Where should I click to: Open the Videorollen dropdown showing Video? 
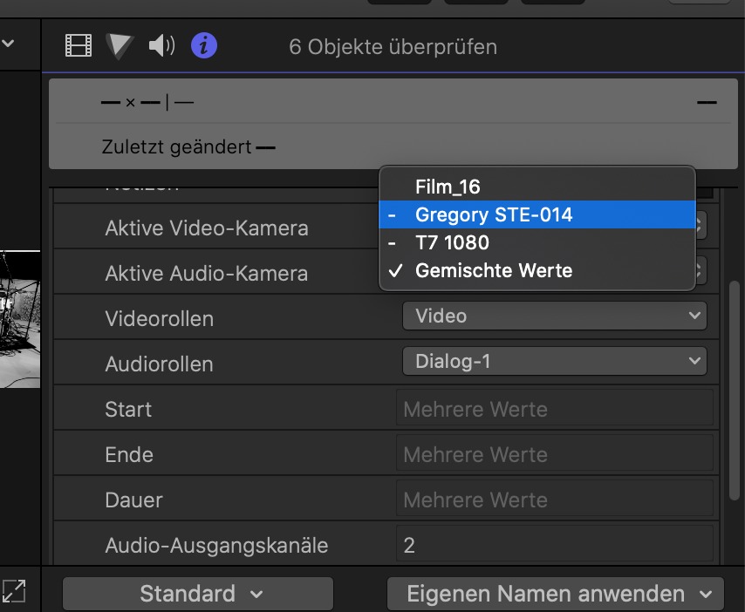pyautogui.click(x=555, y=316)
